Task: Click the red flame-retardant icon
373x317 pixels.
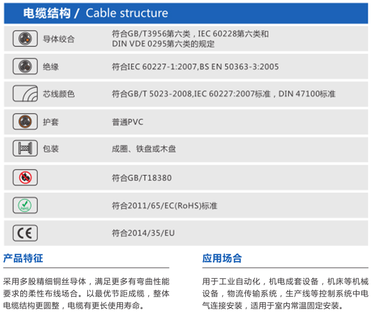Action: [25, 177]
